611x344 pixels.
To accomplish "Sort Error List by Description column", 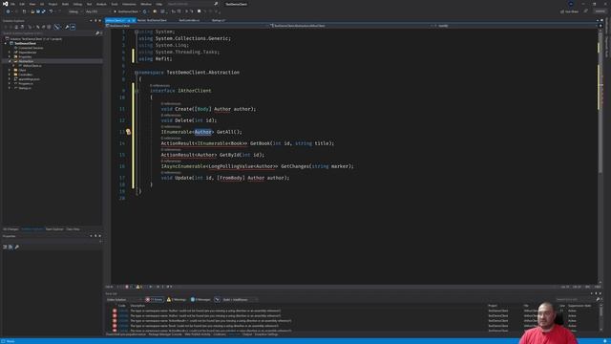I will pyautogui.click(x=137, y=306).
